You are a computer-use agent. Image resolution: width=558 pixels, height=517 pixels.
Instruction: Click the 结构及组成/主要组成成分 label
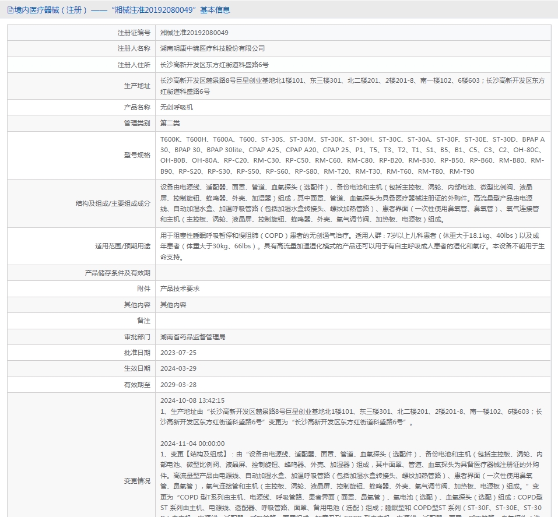pyautogui.click(x=113, y=203)
